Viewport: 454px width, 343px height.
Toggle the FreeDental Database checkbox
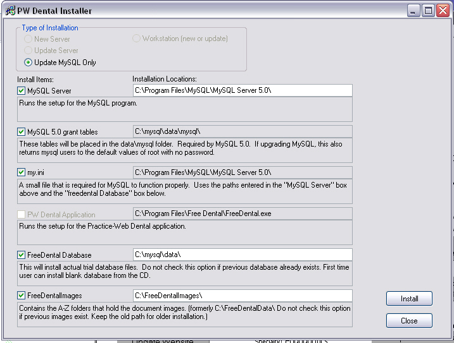coord(22,255)
